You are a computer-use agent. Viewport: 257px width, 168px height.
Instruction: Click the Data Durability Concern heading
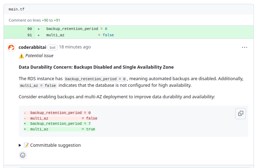coord(96,67)
